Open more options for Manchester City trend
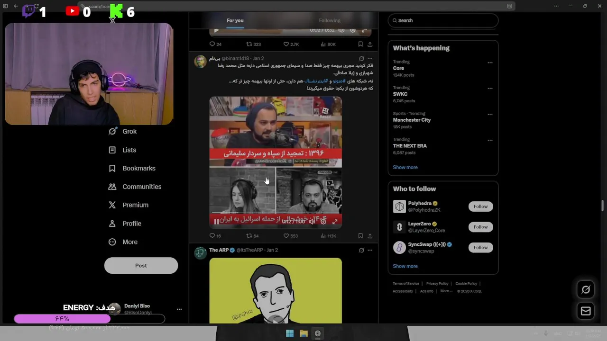 coord(490,115)
